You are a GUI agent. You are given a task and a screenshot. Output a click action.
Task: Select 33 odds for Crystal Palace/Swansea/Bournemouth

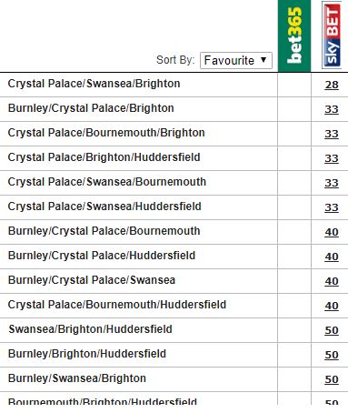[x=332, y=183]
